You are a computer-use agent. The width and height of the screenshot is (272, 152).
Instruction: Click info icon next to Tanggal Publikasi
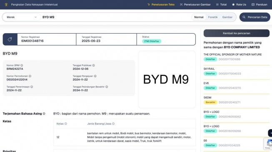click(x=93, y=65)
